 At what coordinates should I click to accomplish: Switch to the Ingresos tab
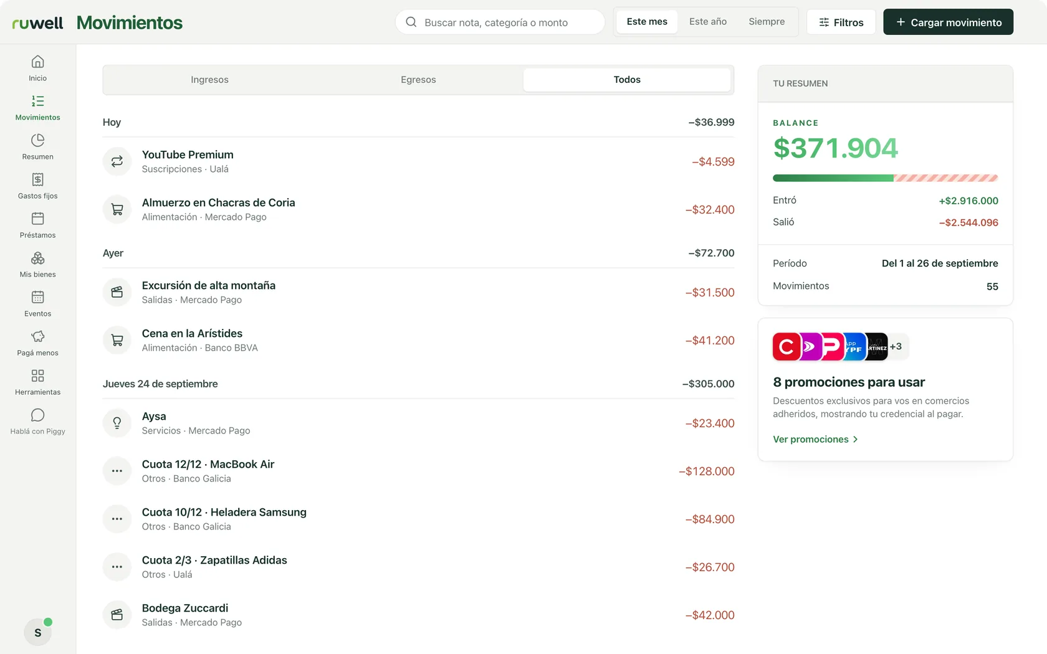pyautogui.click(x=209, y=80)
